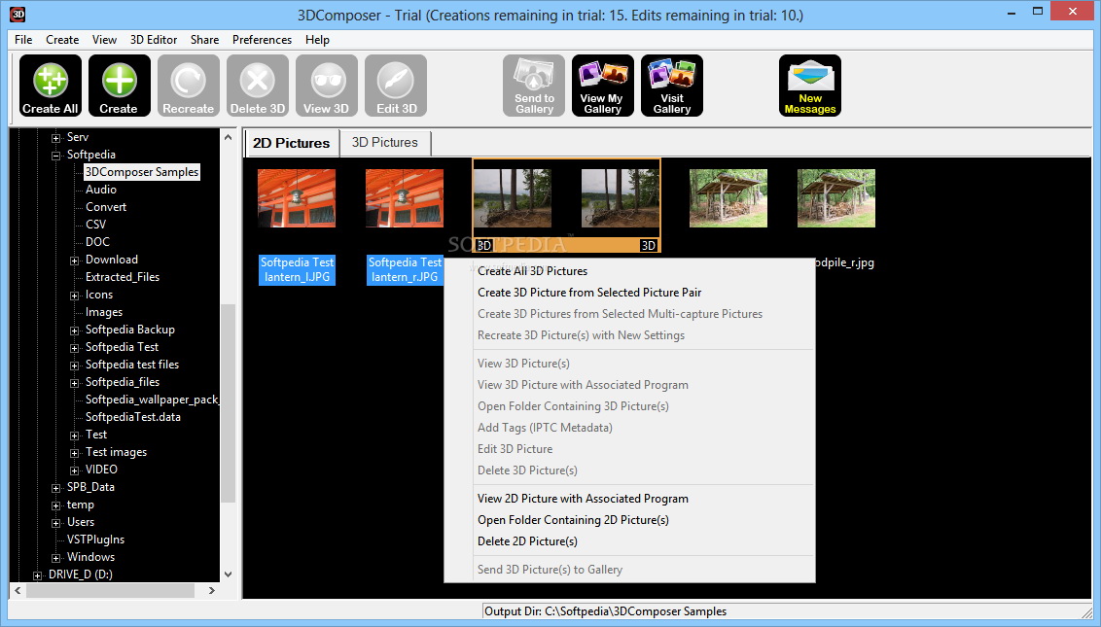Click the folder tree scroll down arrow
Viewport: 1101px width, 627px height.
pyautogui.click(x=228, y=575)
